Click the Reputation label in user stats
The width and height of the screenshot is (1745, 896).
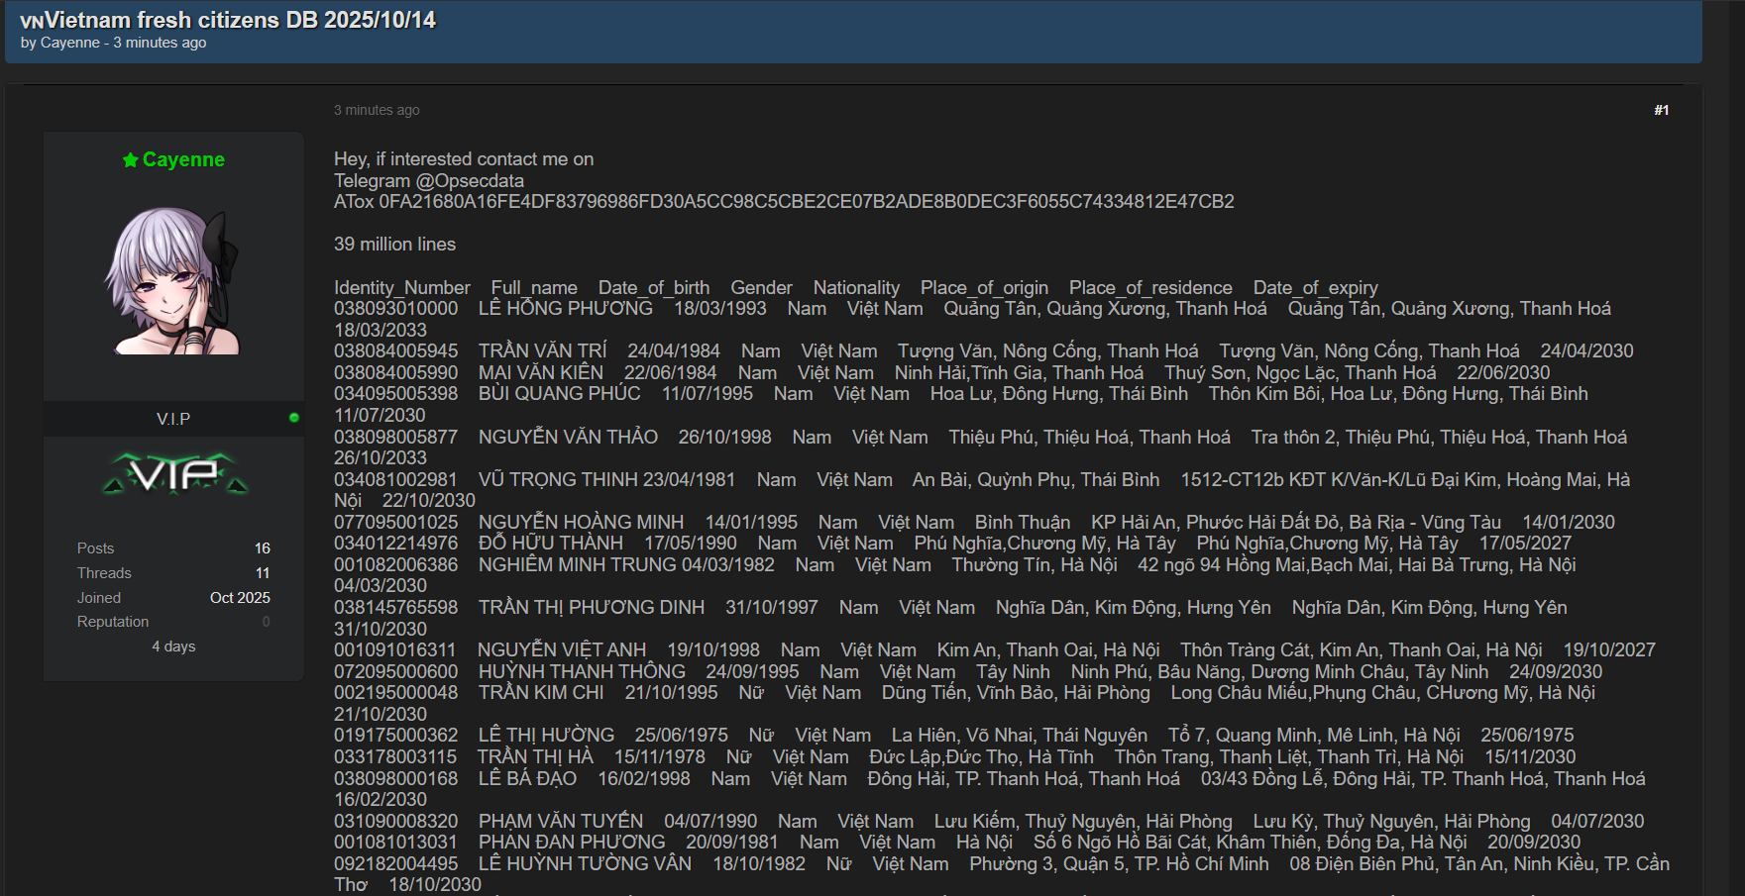coord(113,622)
